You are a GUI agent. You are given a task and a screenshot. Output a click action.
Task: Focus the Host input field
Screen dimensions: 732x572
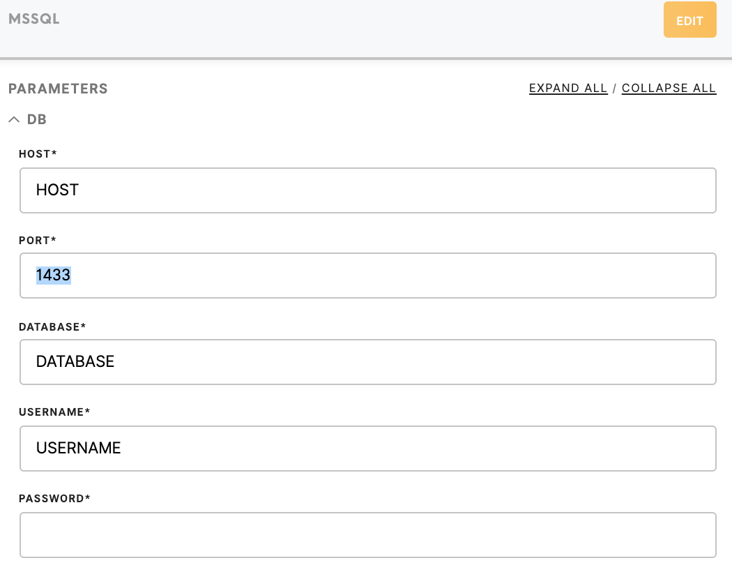368,190
